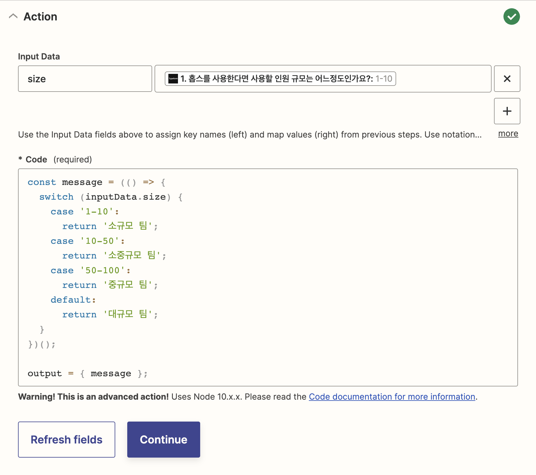
Task: Click the Refresh fields button
Action: tap(67, 440)
